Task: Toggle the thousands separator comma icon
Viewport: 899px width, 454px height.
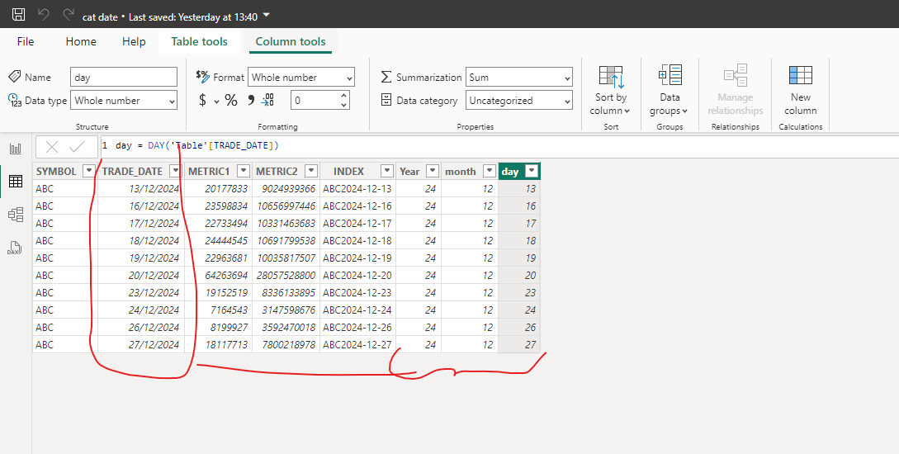Action: pos(251,101)
